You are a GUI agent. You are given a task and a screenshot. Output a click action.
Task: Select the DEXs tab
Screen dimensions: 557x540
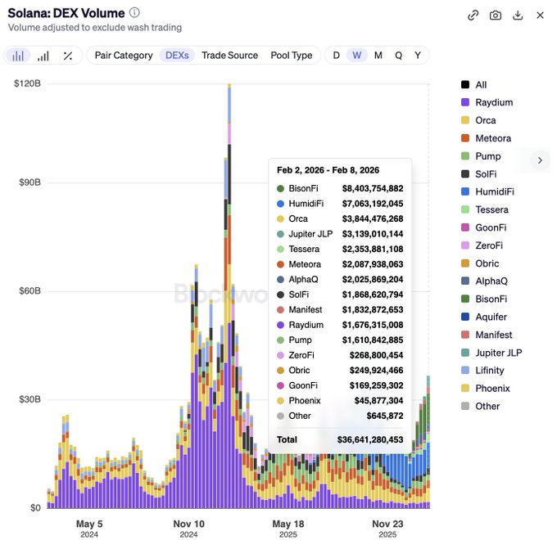[176, 56]
